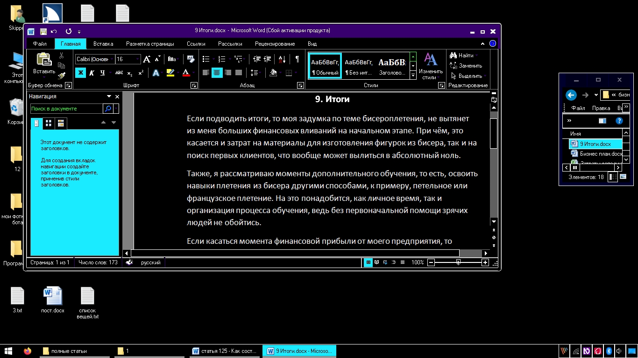Align text right
Screen dimensions: 638x358
coord(228,73)
